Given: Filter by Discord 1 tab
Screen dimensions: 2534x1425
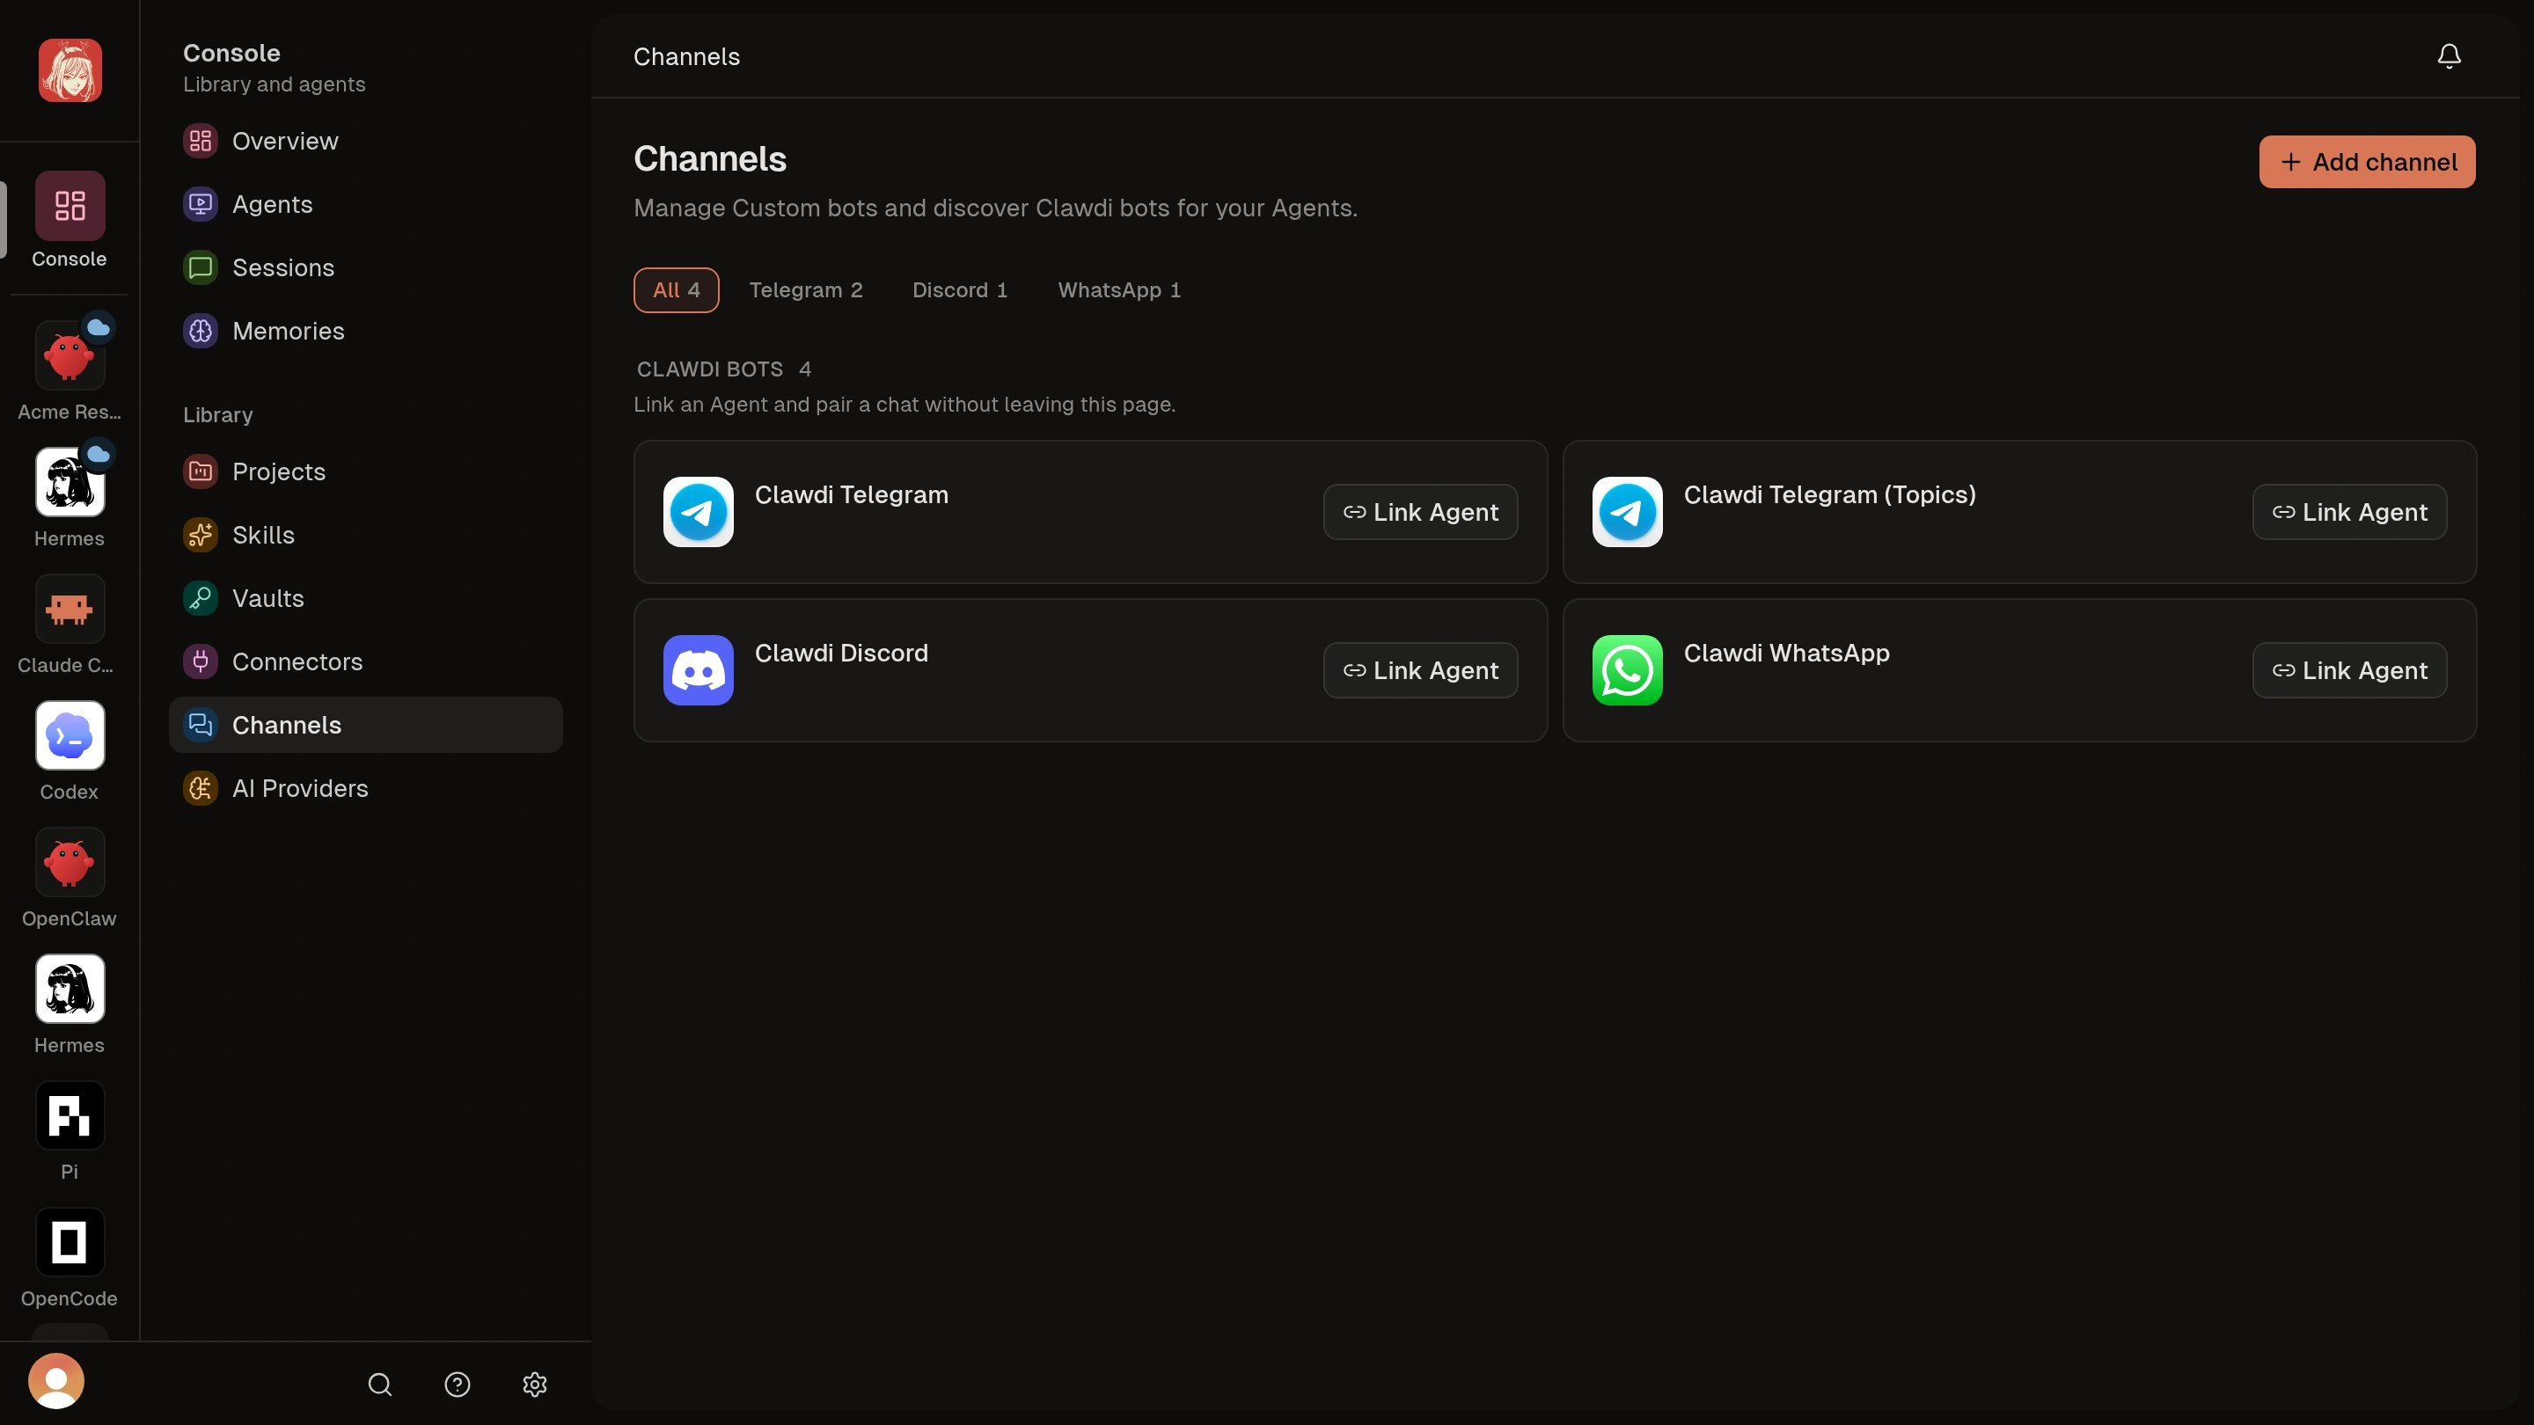Looking at the screenshot, I should pos(960,290).
